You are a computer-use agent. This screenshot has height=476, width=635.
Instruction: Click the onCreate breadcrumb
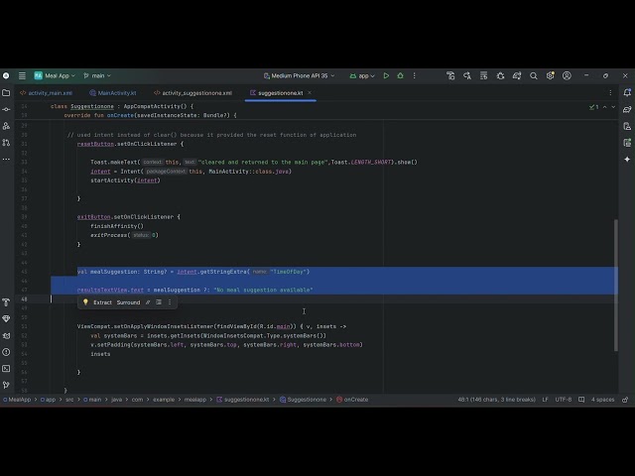(352, 400)
